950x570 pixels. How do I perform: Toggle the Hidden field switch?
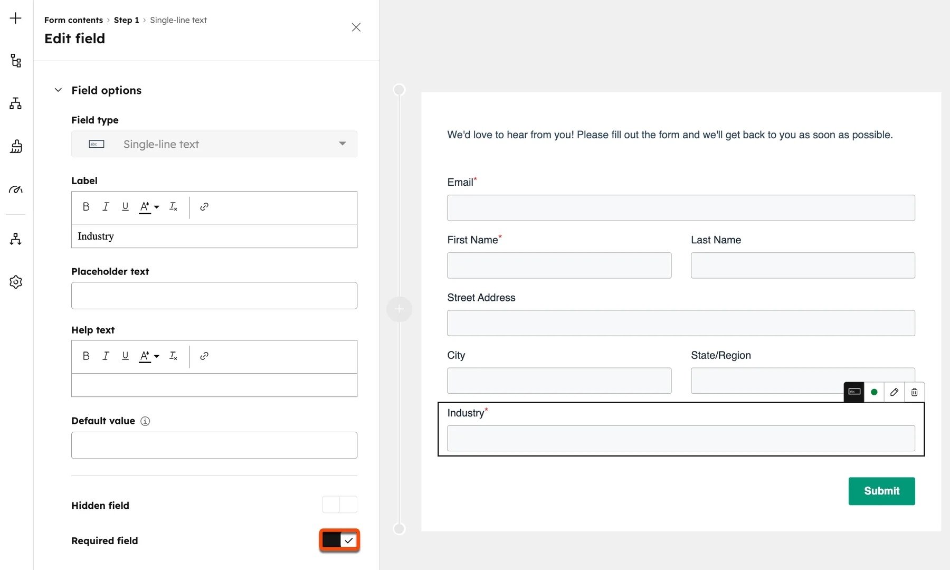[339, 505]
